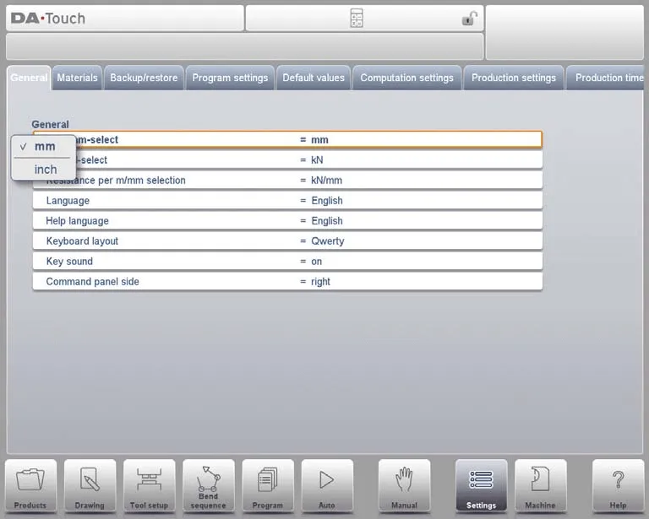Click the calculator icon in top bar
This screenshot has width=649, height=519.
coord(357,19)
